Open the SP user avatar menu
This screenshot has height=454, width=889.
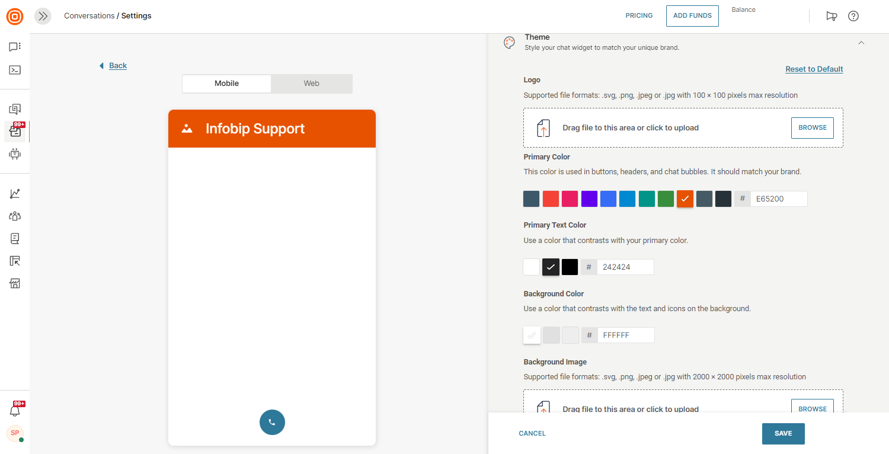[x=15, y=433]
